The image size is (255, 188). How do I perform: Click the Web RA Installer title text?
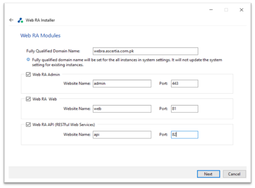[x=40, y=20]
